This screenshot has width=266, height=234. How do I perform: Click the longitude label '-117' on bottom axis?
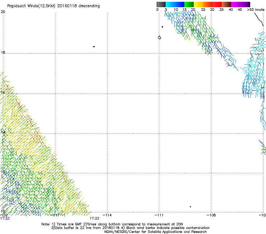[x=55, y=215]
